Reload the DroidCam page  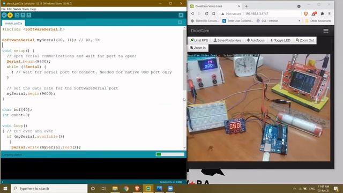click(206, 13)
